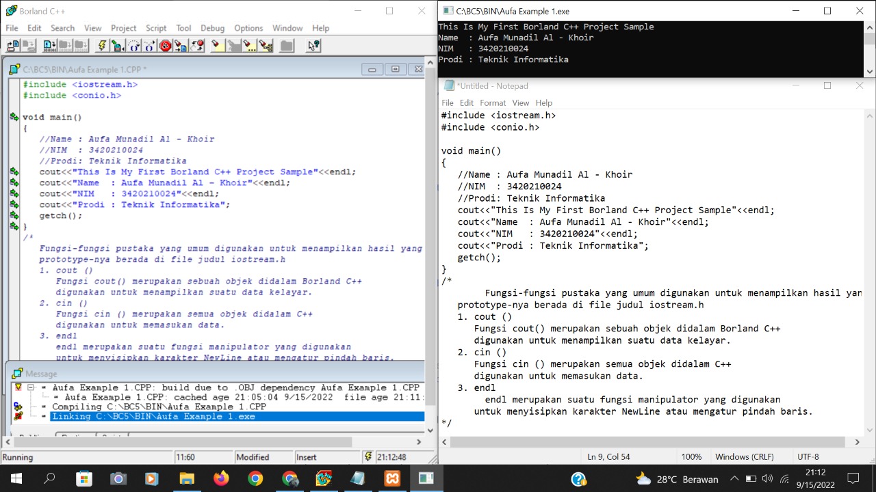
Task: Click the taskbar search button
Action: (49, 479)
